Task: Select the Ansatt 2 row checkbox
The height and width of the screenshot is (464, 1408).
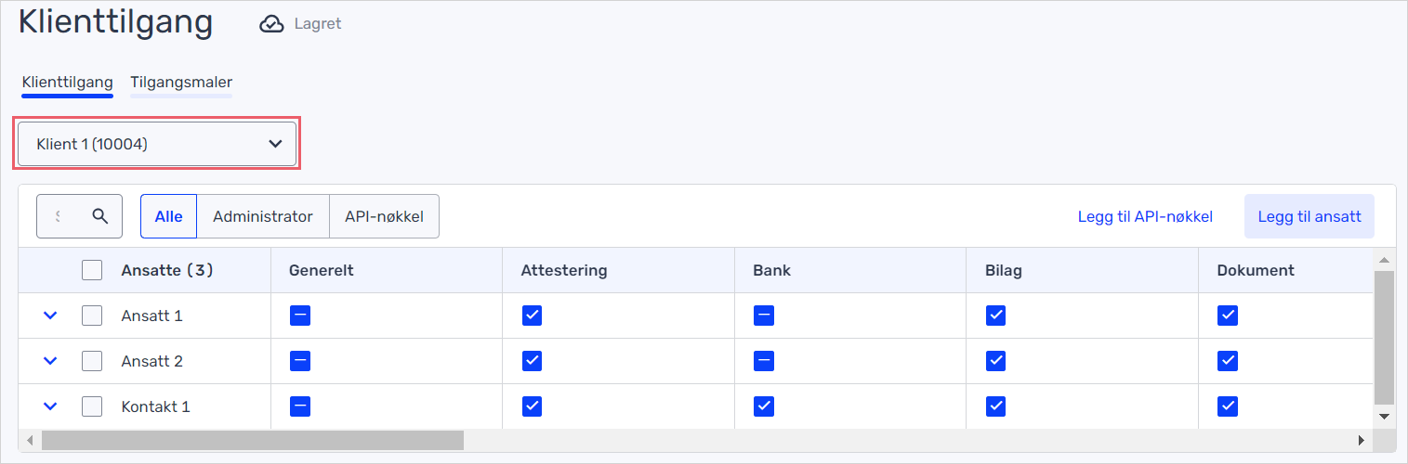Action: click(x=92, y=361)
